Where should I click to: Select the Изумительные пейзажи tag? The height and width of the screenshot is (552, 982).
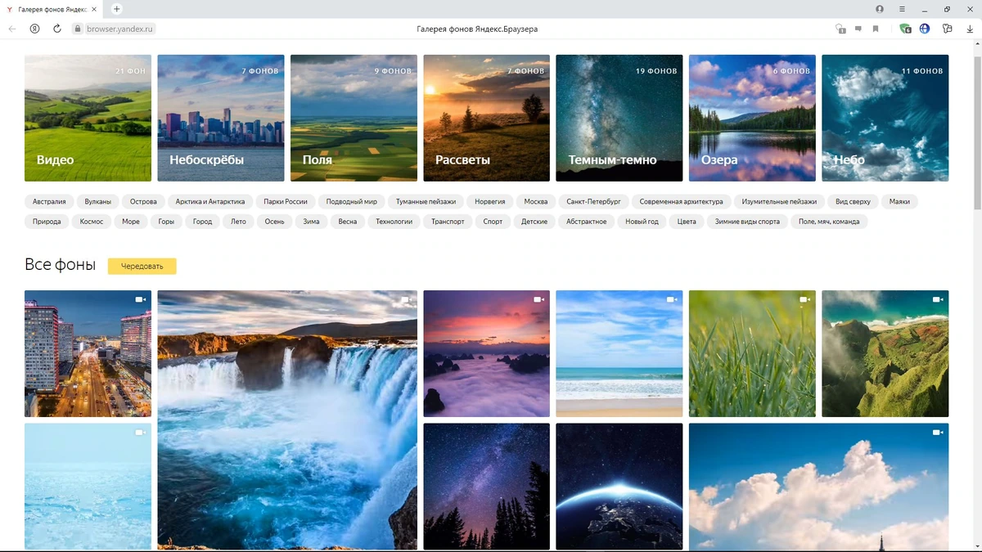click(780, 201)
